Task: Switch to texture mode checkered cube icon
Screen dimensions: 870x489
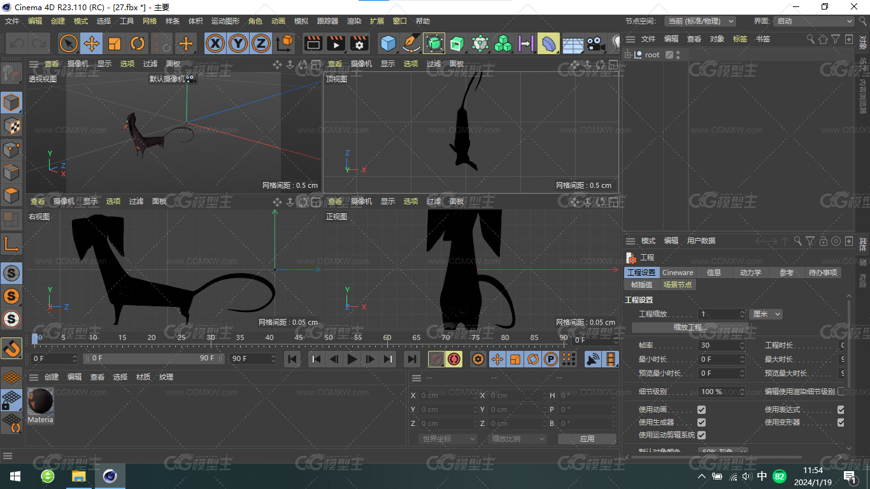Action: [11, 126]
